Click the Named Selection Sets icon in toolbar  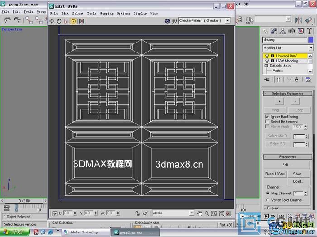(x=250, y=20)
